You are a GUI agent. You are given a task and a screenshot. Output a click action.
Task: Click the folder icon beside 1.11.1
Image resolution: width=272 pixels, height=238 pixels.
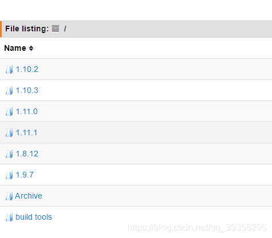click(9, 133)
